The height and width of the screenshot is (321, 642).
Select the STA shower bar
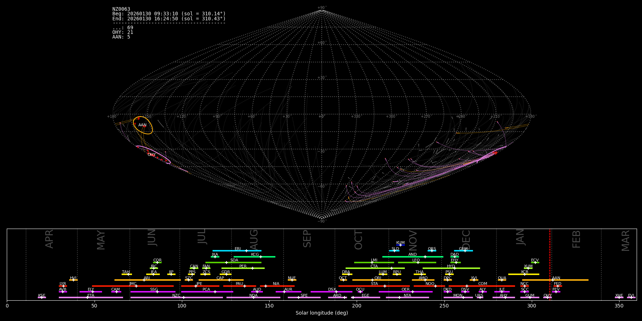coord(374,286)
